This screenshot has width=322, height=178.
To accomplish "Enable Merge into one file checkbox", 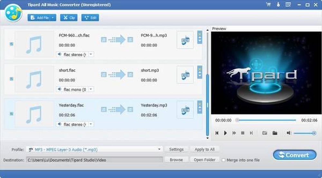I will (x=224, y=160).
